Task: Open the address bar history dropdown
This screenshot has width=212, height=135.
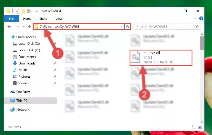Action: [122, 27]
